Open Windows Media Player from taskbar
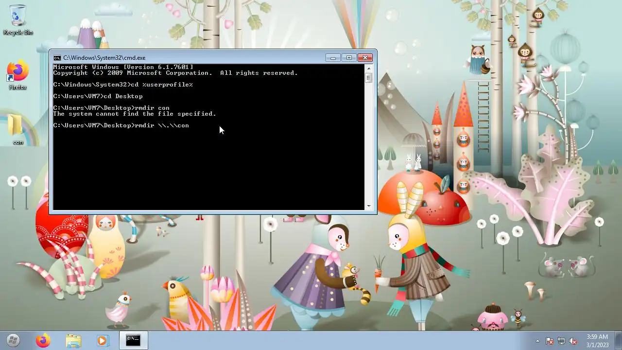 click(x=102, y=341)
